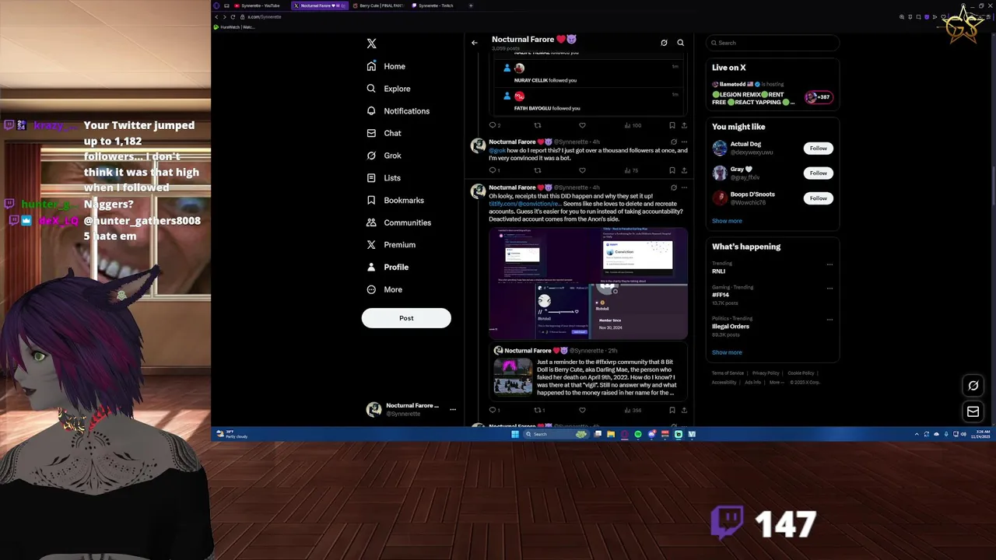Image resolution: width=996 pixels, height=560 pixels.
Task: View analytics showing 100 views
Action: (x=633, y=125)
